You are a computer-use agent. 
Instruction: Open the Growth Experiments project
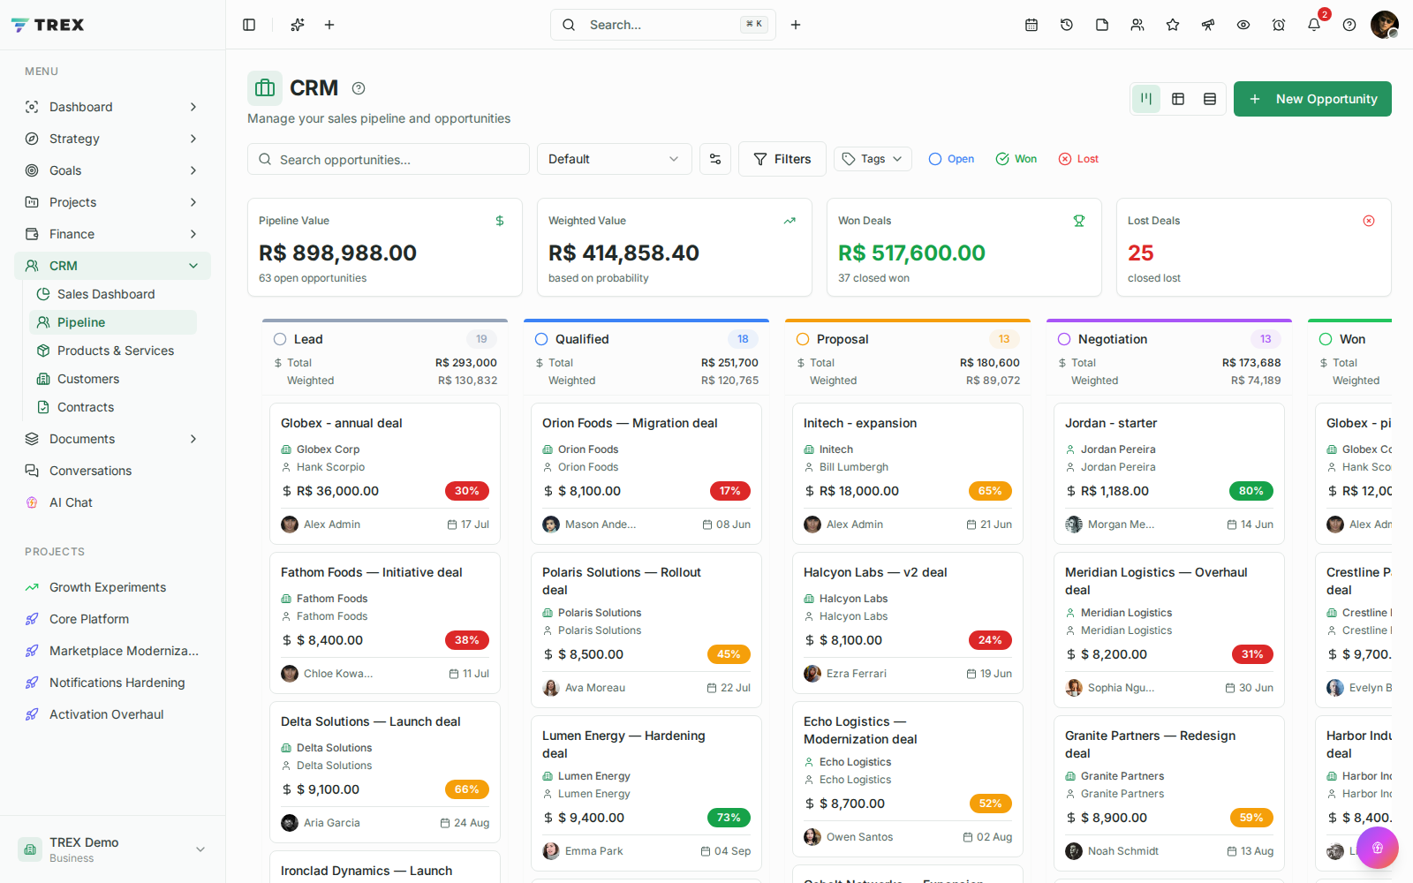coord(113,587)
